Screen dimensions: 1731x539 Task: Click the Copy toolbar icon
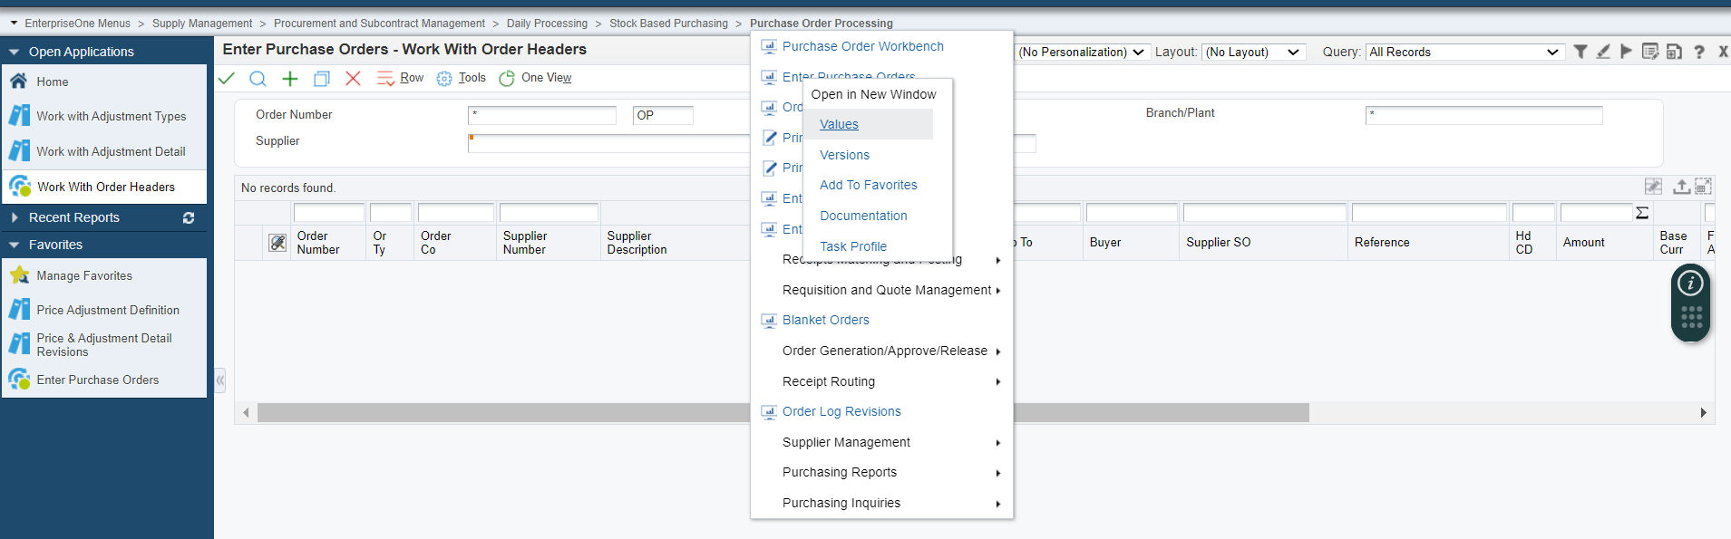[x=321, y=79]
